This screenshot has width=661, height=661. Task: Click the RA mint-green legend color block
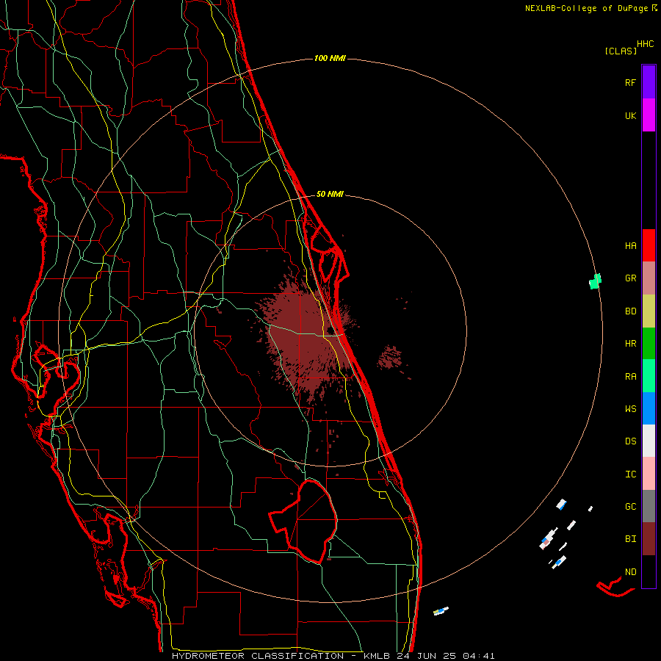tap(649, 376)
